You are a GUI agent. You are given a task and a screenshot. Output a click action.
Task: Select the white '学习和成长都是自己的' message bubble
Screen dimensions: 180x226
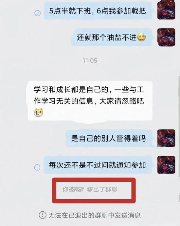pyautogui.click(x=89, y=101)
